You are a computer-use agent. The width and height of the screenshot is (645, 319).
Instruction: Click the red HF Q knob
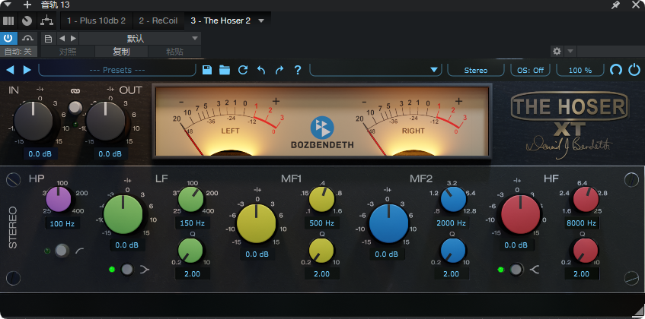click(586, 251)
